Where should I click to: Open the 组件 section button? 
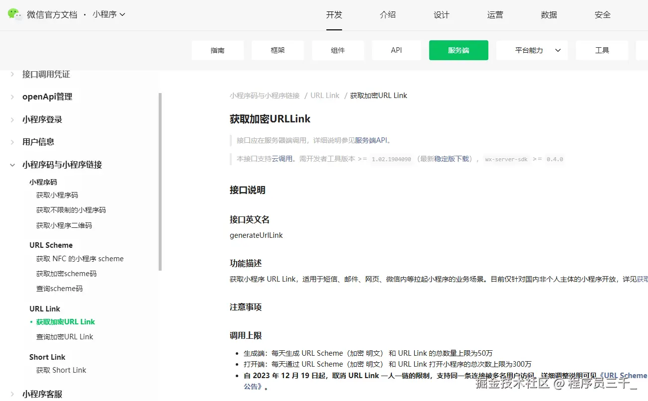click(338, 50)
